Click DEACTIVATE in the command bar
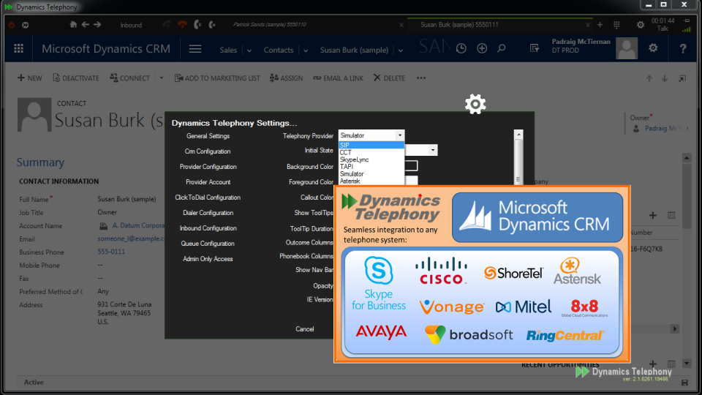702x395 pixels. [75, 78]
